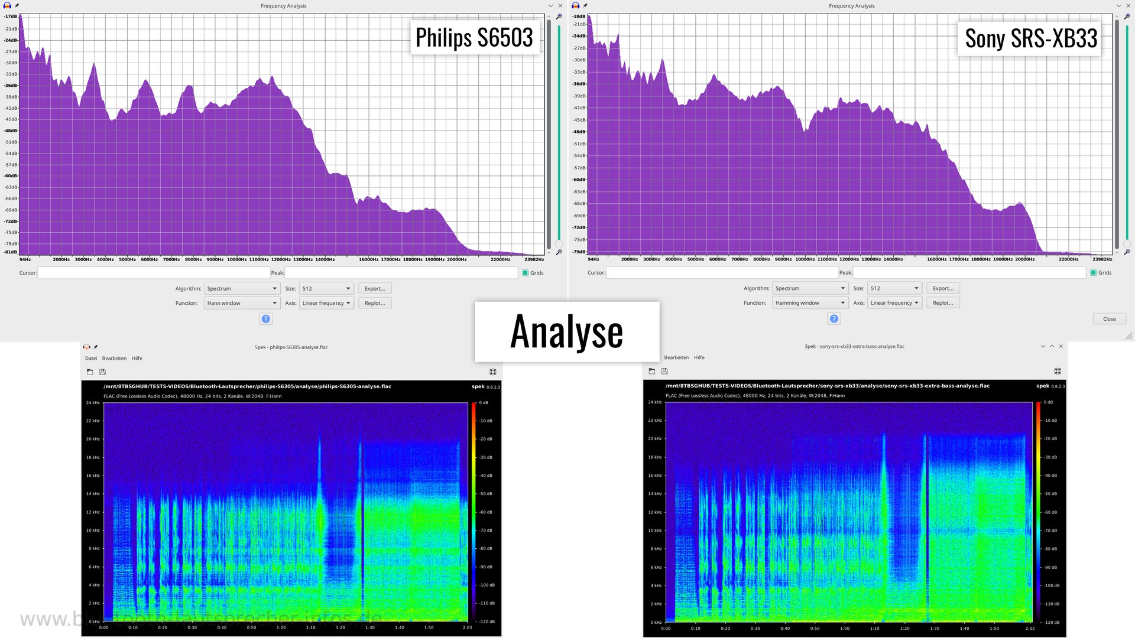Click the Cursor field in the Sony analysis window
This screenshot has width=1135, height=638.
[722, 273]
